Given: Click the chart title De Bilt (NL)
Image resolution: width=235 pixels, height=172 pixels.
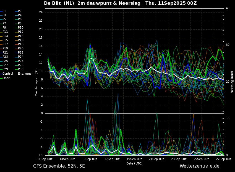Looking at the screenshot, I should point(59,3).
